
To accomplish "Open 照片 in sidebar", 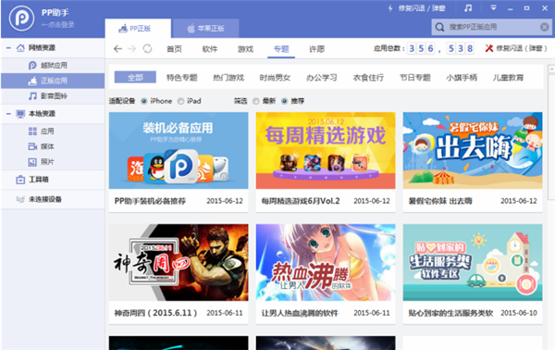I will (53, 162).
